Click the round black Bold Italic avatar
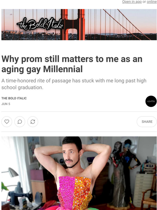The height and width of the screenshot is (210, 157). tap(151, 101)
